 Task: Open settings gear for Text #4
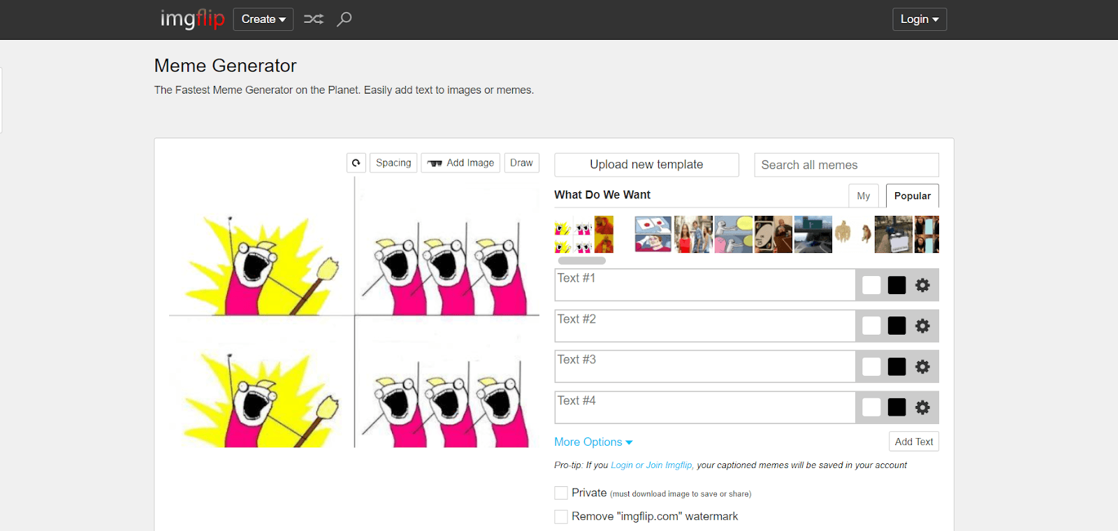922,407
